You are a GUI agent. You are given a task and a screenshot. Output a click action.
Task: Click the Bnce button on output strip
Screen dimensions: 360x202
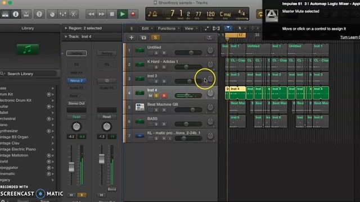(112, 189)
